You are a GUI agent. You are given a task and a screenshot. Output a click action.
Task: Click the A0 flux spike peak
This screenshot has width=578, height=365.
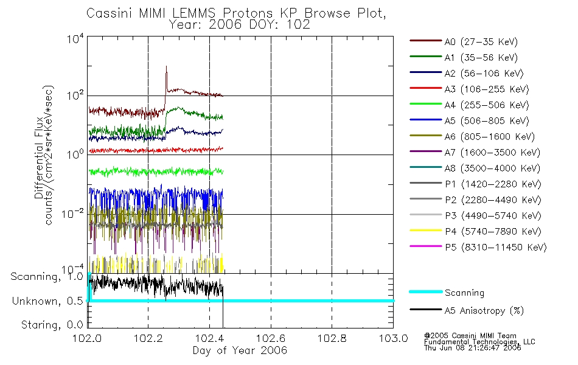pos(166,67)
